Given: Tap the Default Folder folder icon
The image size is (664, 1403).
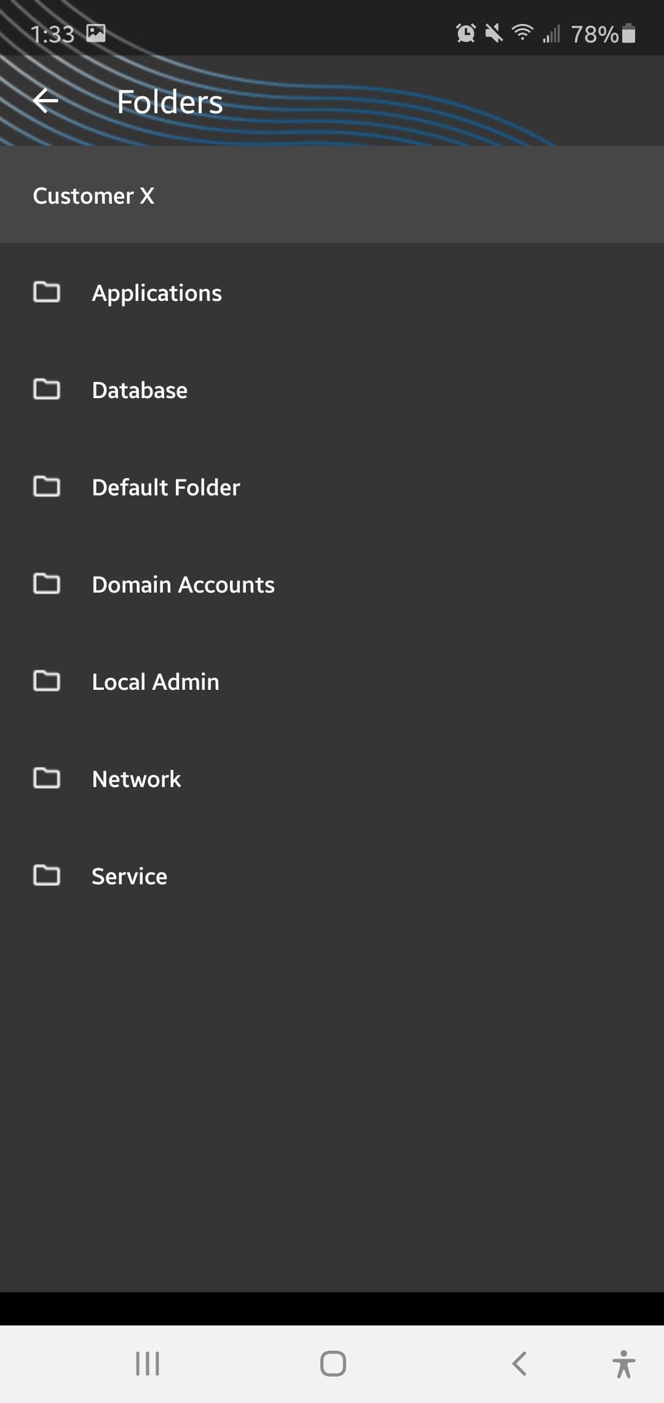Looking at the screenshot, I should (47, 487).
